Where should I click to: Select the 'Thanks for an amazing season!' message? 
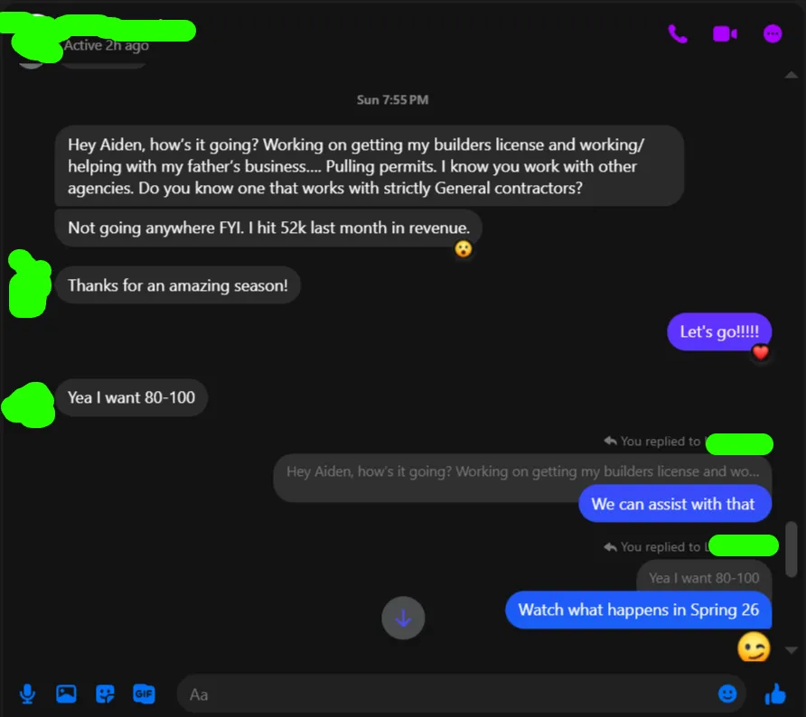pos(178,285)
